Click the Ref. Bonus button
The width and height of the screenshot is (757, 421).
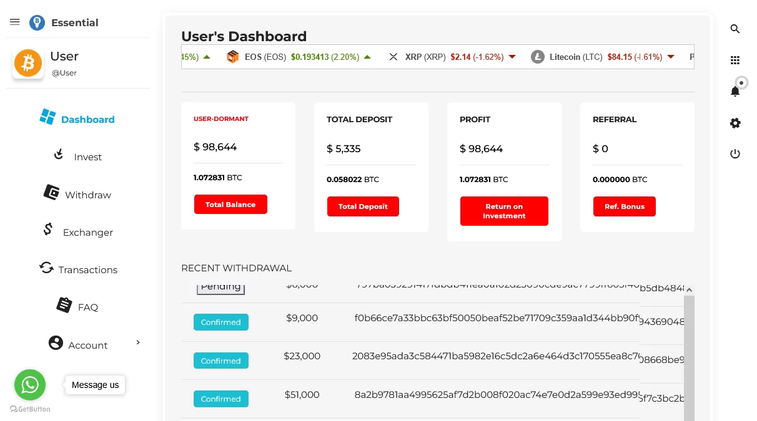[624, 206]
